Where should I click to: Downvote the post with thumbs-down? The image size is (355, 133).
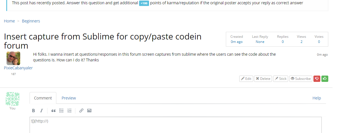pos(317,79)
